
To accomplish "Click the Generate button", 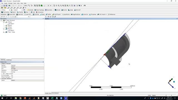I will [x=30, y=10].
